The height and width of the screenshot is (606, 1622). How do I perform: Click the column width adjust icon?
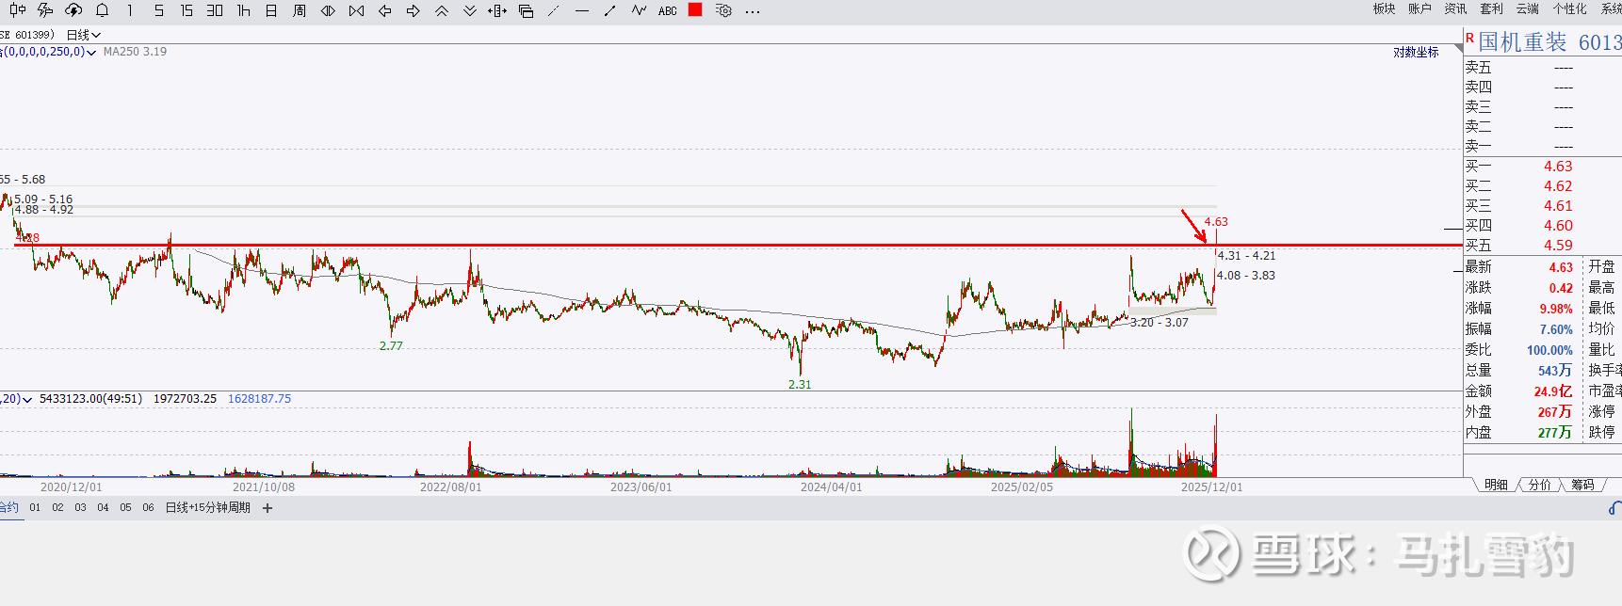pos(497,10)
